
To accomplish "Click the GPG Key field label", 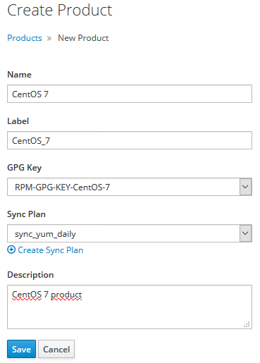I will point(25,168).
